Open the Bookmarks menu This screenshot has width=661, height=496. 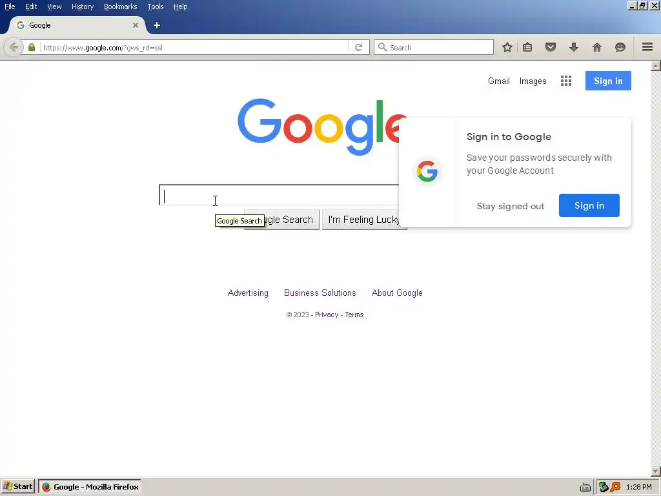(121, 6)
